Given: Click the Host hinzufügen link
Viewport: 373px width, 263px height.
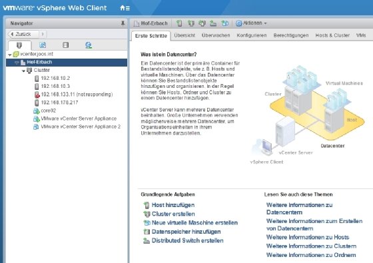Looking at the screenshot, I should (173, 205).
